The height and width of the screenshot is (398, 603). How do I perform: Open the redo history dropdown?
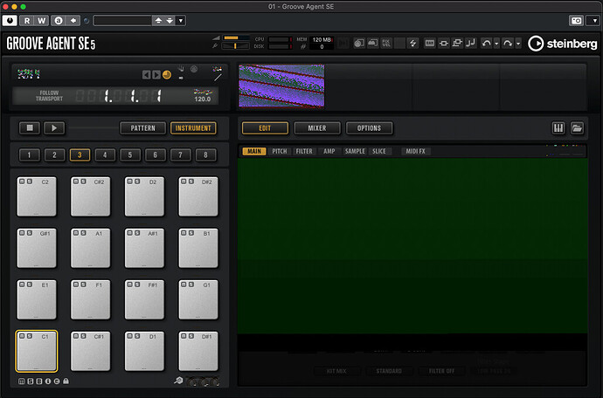pos(518,44)
